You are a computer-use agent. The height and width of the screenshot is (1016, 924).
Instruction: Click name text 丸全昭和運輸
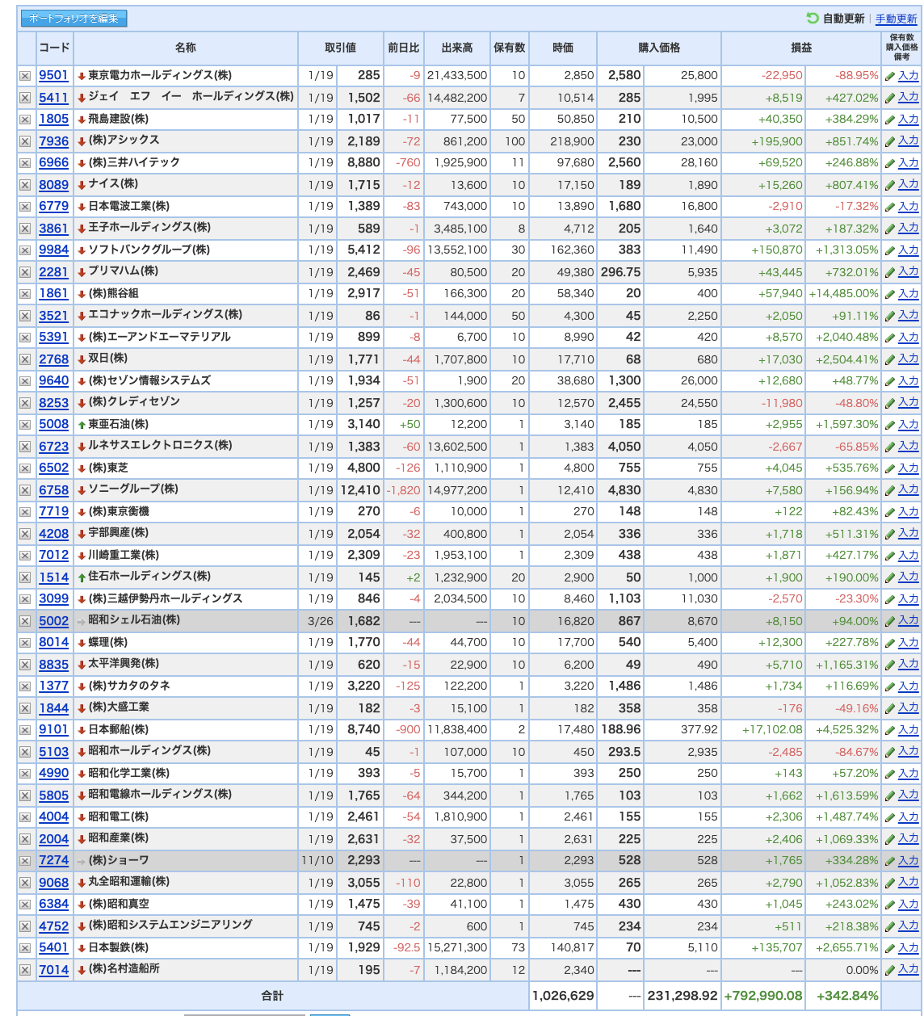click(129, 882)
